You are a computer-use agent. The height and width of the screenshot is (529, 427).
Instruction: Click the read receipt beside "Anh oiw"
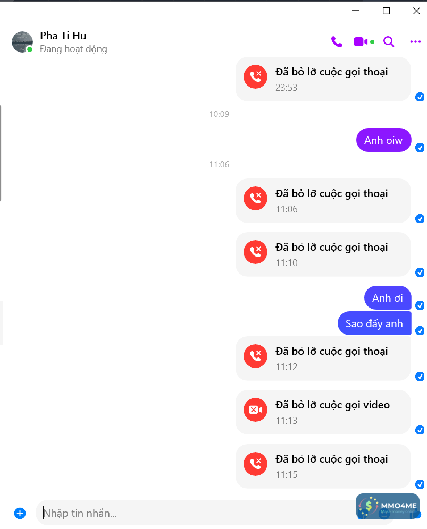[x=420, y=148]
